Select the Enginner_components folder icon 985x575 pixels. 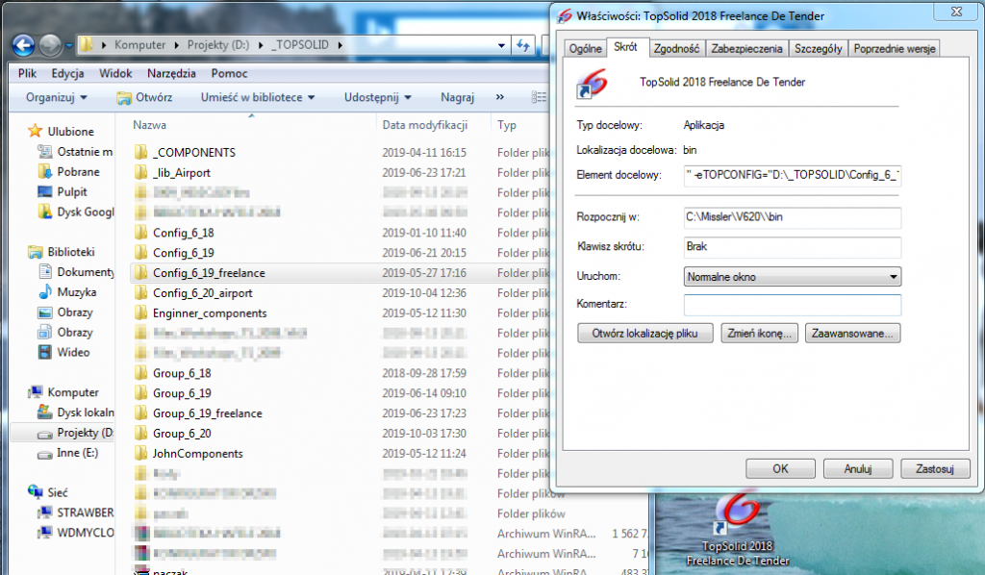140,312
